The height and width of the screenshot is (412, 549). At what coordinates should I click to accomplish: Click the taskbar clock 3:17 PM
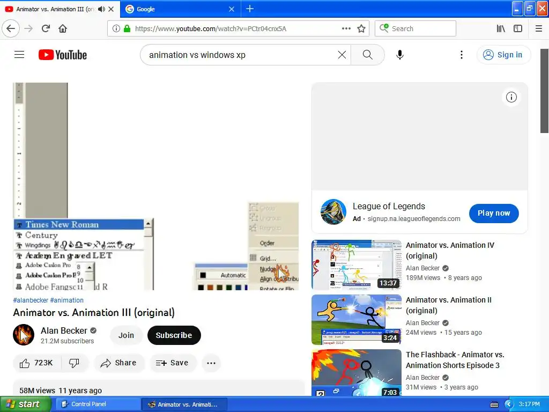tap(529, 404)
